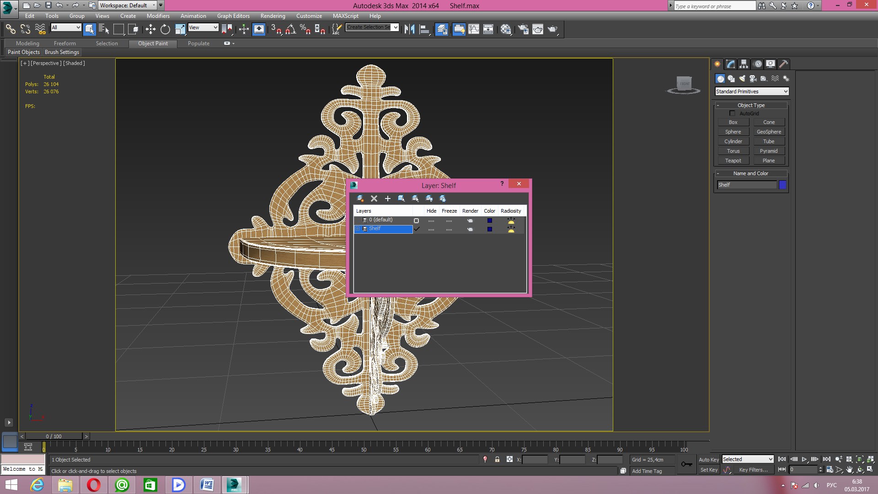This screenshot has width=878, height=494.
Task: Click the Select and Link chain icon
Action: [x=10, y=29]
